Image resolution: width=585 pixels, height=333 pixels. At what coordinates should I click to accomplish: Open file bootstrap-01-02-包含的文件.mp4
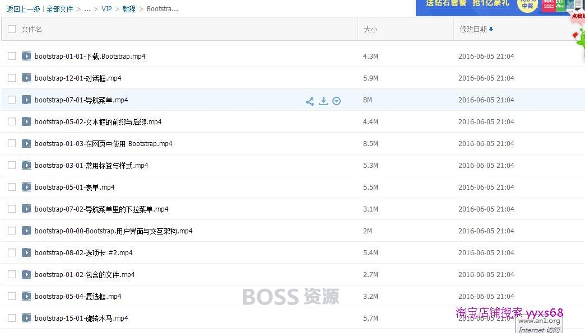pyautogui.click(x=85, y=275)
